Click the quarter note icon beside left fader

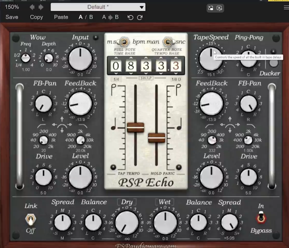[114, 124]
